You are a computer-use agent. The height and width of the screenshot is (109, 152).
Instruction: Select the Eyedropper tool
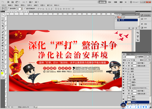[x=3, y=29]
